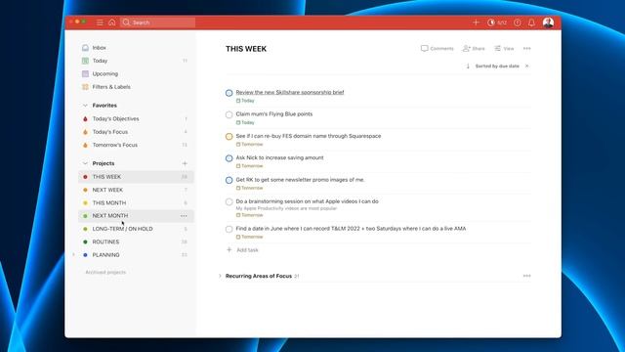This screenshot has width=625, height=352.
Task: Expand the PLANNING project sub-items arrow
Action: pos(74,254)
